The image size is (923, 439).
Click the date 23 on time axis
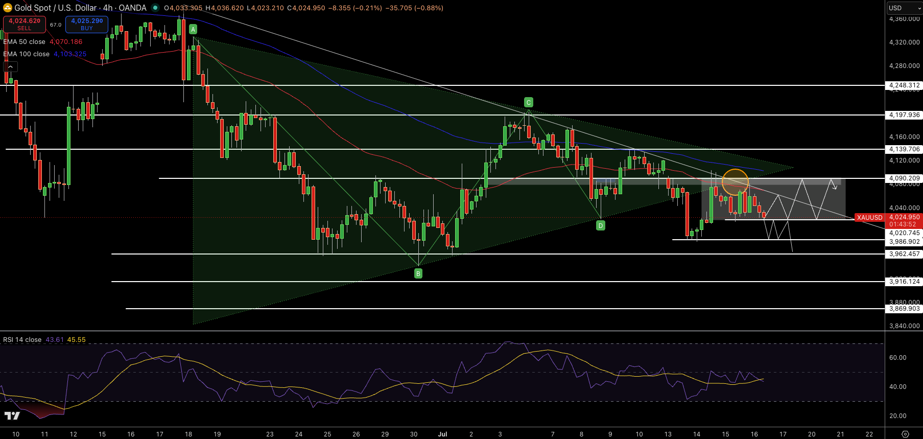click(270, 434)
